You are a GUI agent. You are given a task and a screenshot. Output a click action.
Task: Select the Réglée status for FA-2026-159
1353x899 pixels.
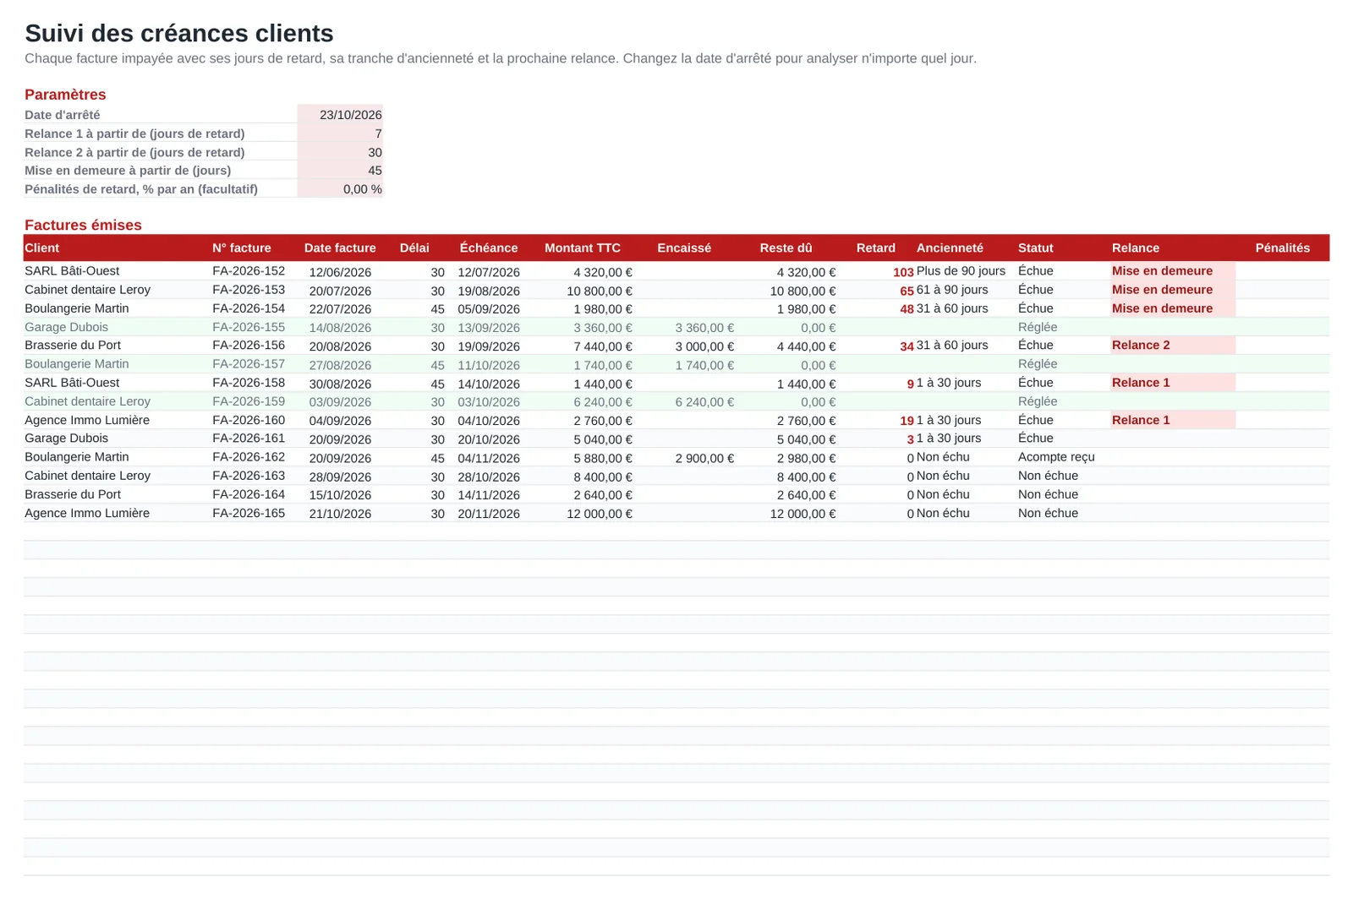(1038, 401)
